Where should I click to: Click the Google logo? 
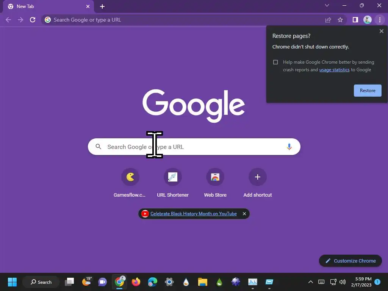194,106
